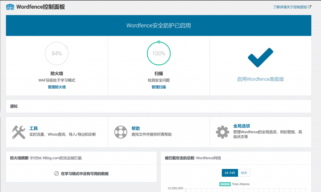The width and height of the screenshot is (321, 192).
Task: Open the 全局选项 link
Action: tap(242, 126)
